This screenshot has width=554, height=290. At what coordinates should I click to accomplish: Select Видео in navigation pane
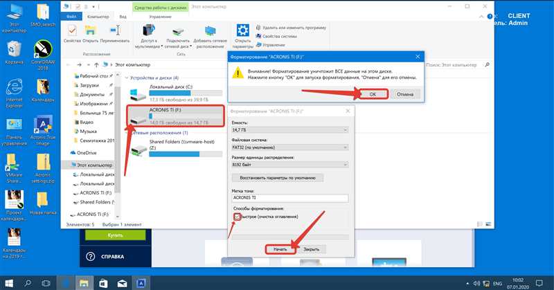pos(87,122)
